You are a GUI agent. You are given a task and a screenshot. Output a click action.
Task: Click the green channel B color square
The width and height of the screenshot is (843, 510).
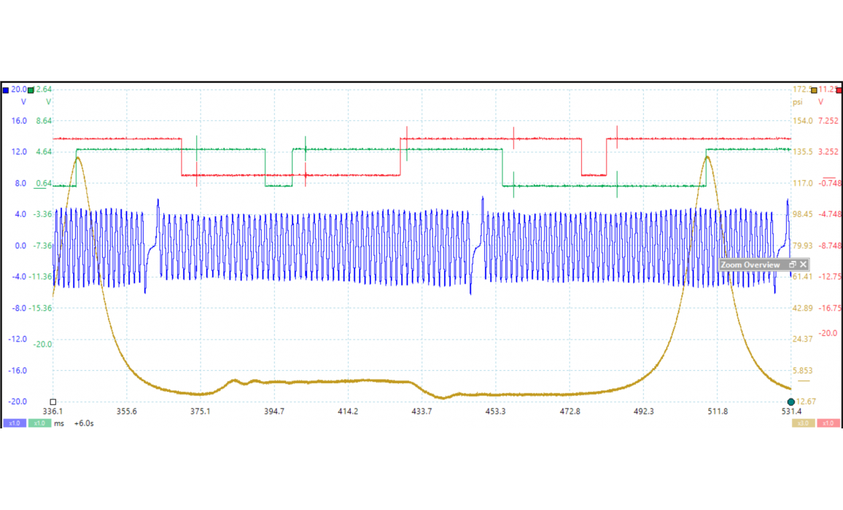31,90
